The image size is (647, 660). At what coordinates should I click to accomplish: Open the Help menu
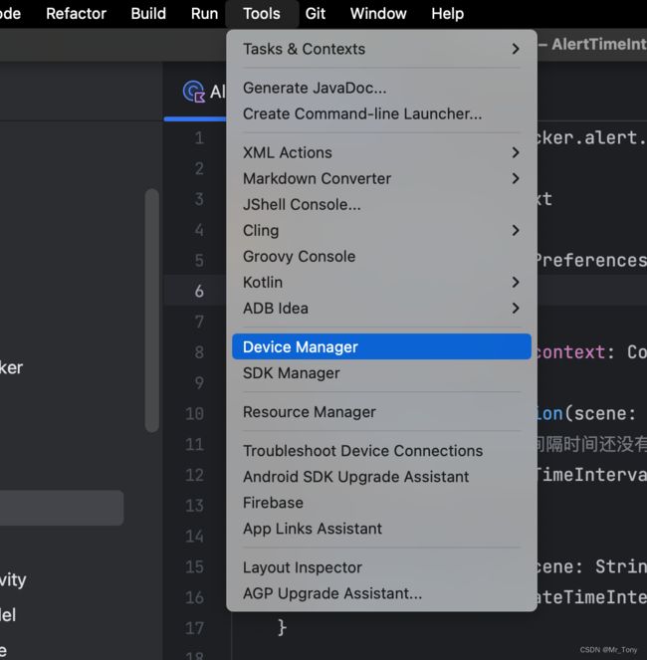[448, 14]
